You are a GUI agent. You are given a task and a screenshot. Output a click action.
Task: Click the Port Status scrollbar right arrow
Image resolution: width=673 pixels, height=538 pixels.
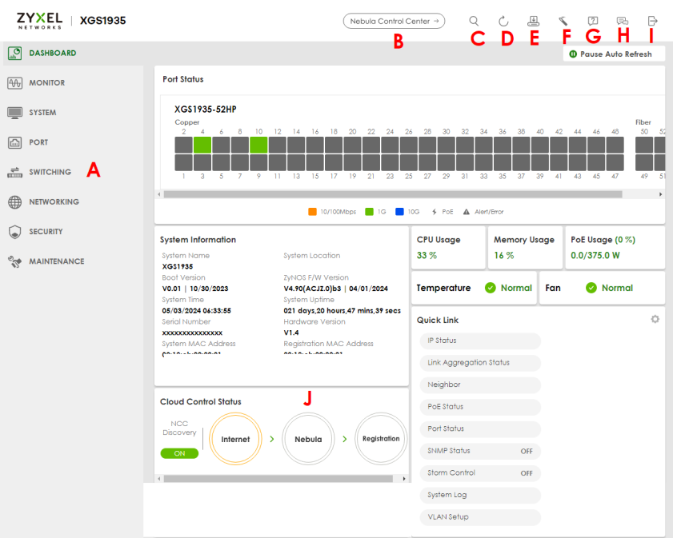660,194
